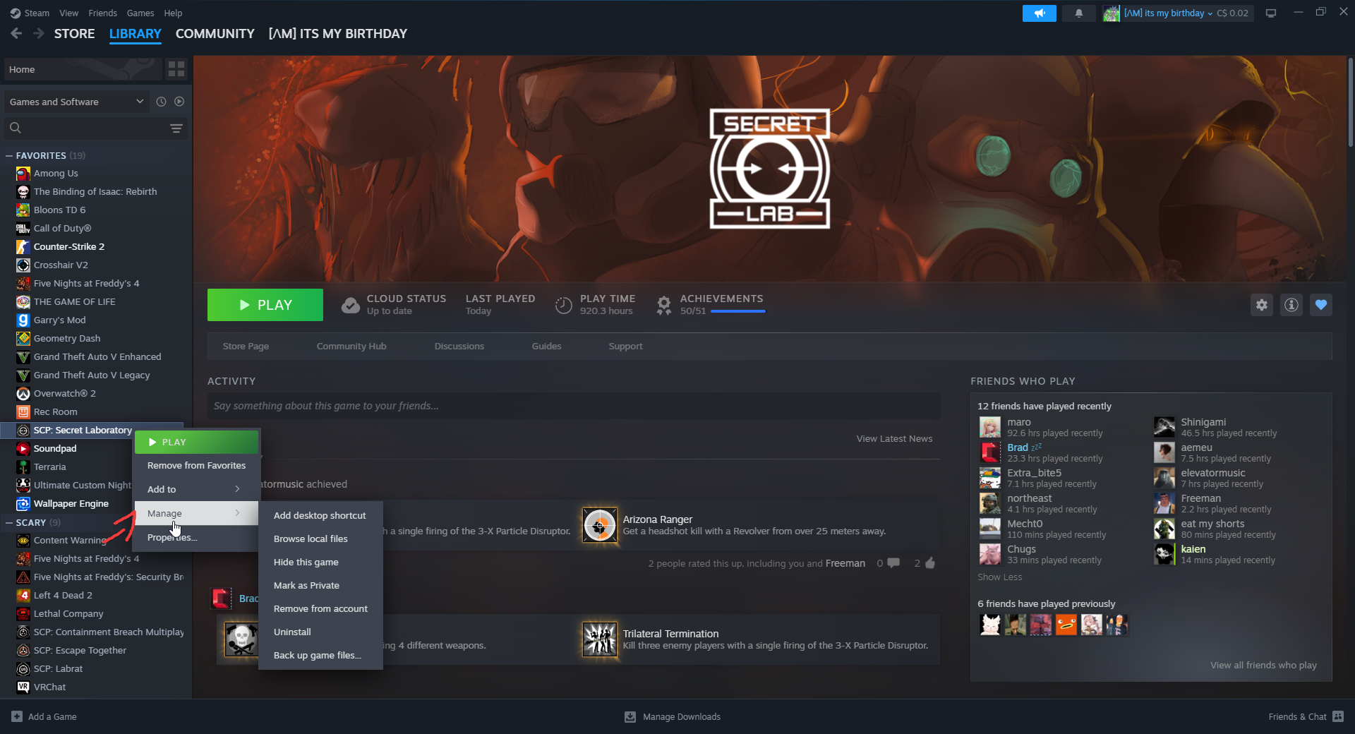Open the View menu
Screen dimensions: 1355x734
69,13
